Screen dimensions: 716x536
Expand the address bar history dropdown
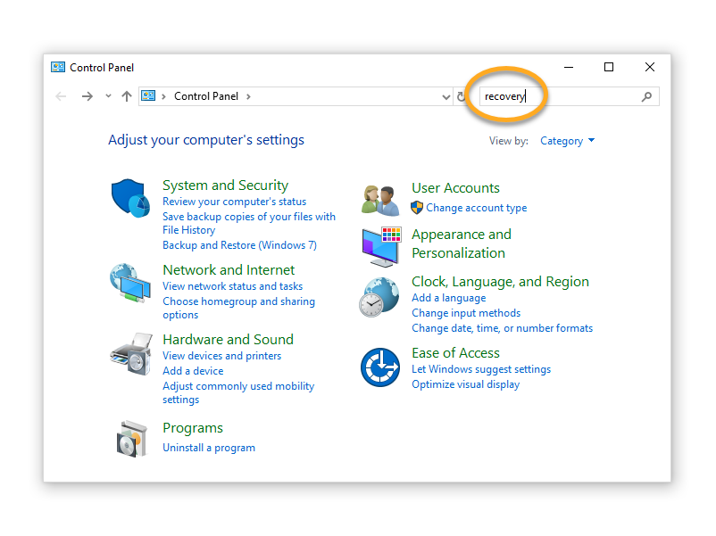[x=446, y=97]
